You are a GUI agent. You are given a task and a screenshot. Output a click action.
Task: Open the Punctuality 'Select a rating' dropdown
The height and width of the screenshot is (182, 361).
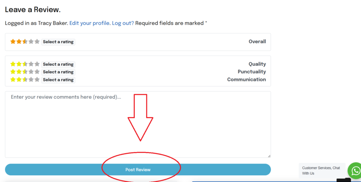(58, 72)
